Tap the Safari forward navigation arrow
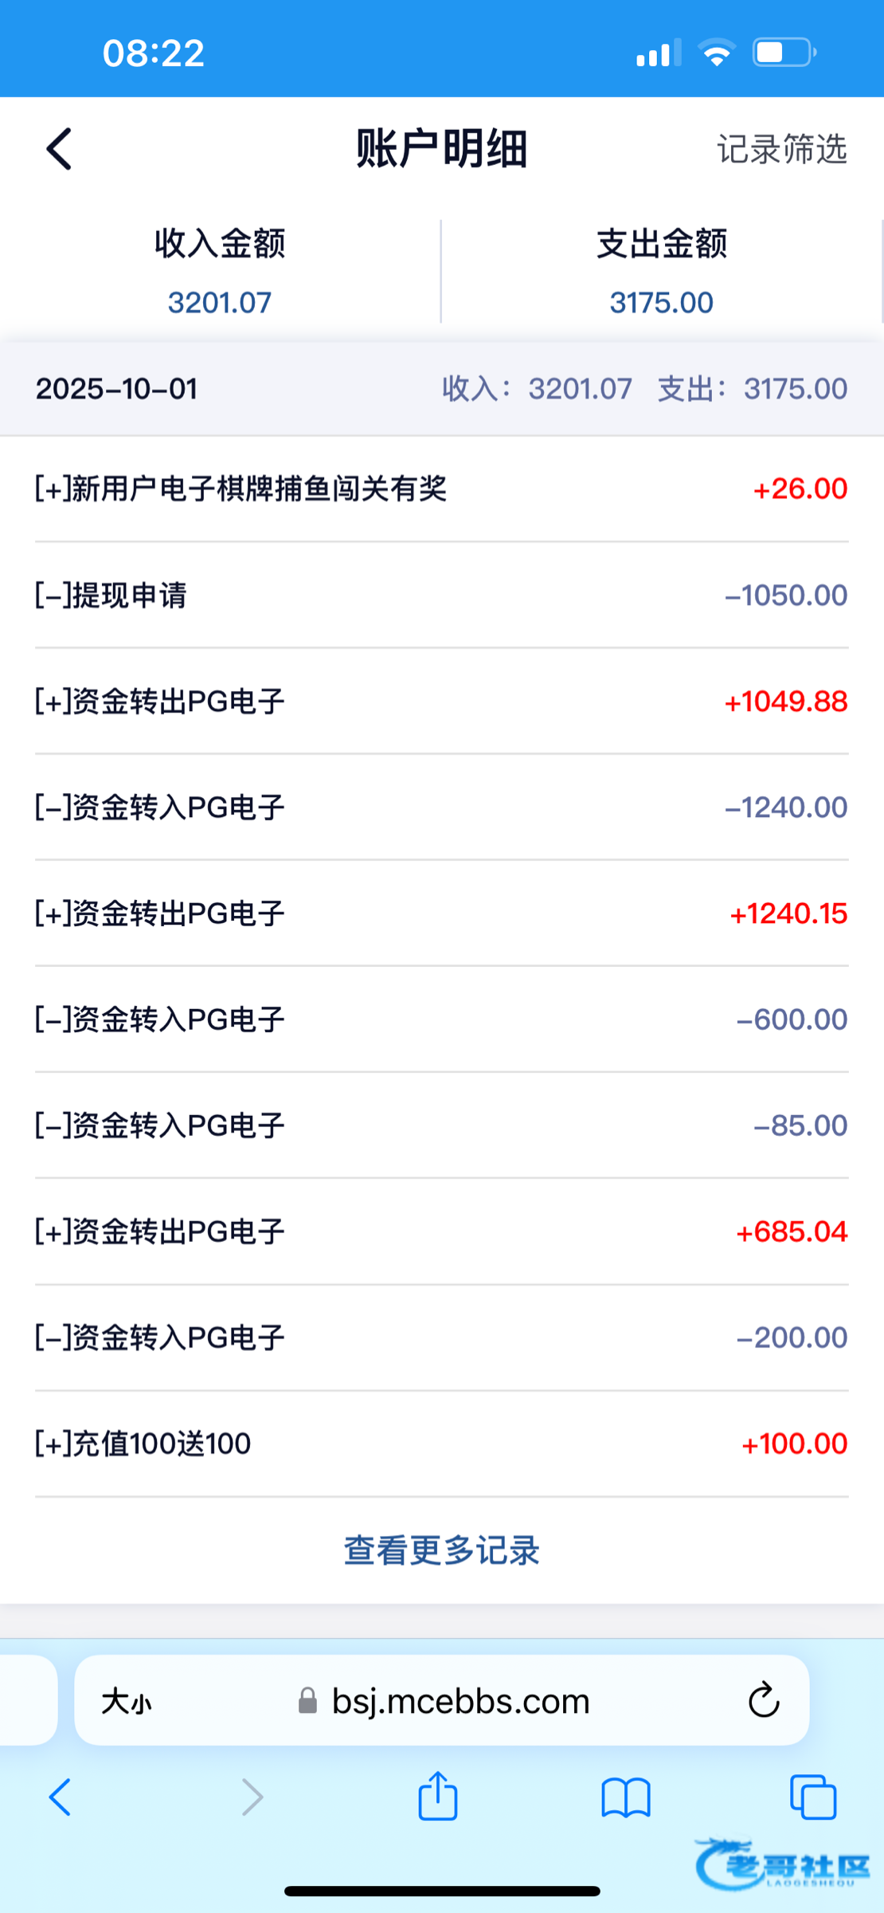The image size is (884, 1913). point(252,1797)
